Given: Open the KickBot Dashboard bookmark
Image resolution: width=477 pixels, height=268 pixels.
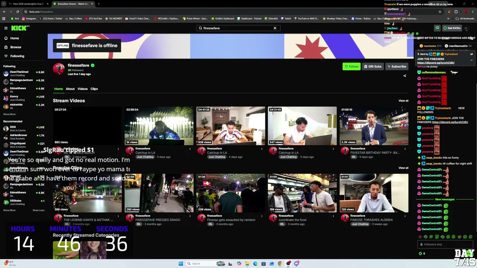Looking at the screenshot, I should click(223, 19).
